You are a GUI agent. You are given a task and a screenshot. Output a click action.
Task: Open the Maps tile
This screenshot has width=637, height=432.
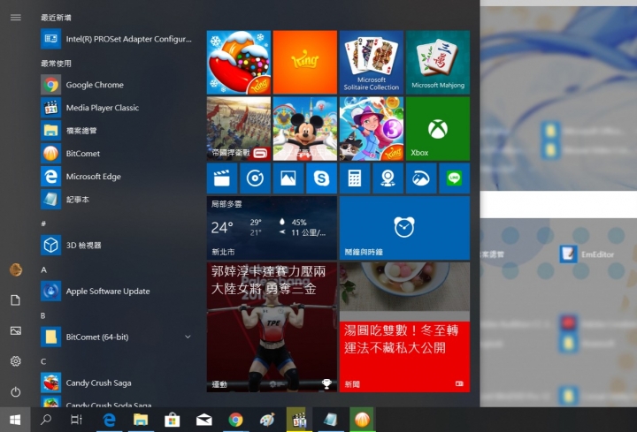pyautogui.click(x=388, y=178)
